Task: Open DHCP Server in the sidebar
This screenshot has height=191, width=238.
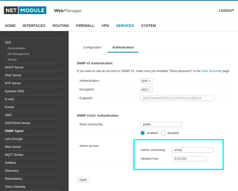Action: point(14,67)
